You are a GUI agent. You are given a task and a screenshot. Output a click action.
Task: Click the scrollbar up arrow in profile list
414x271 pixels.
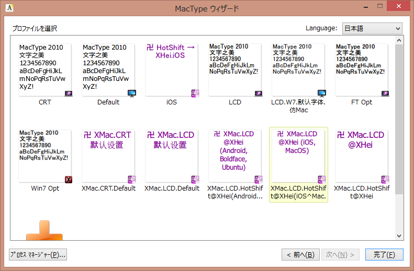[x=399, y=40]
